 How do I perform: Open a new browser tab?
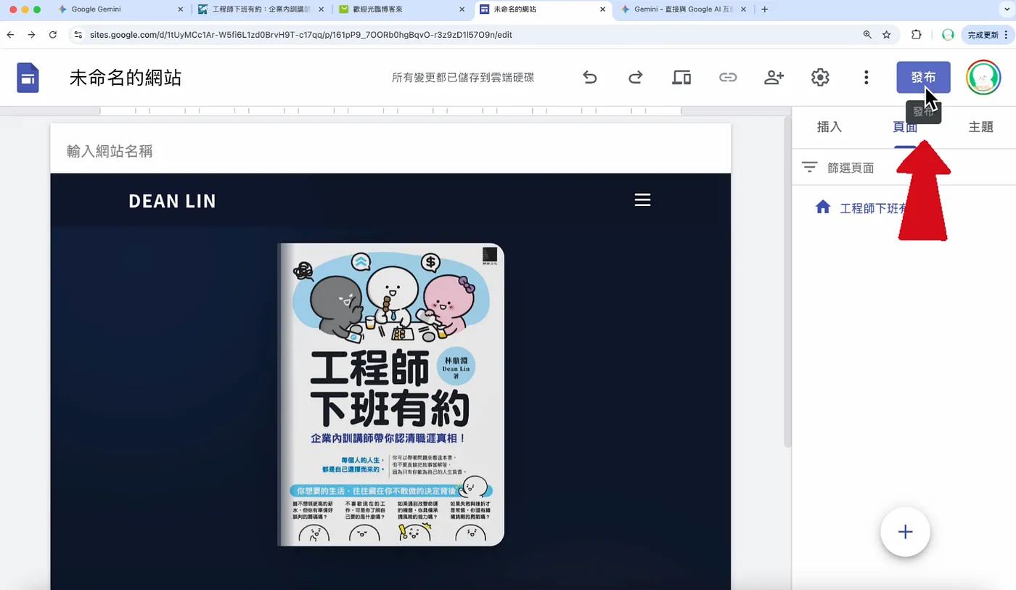click(764, 9)
